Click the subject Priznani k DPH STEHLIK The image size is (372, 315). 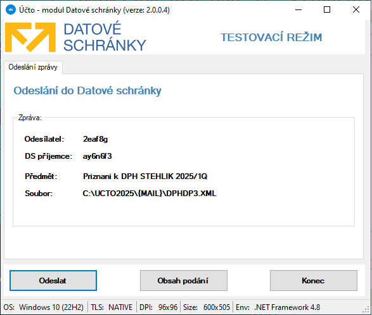click(x=145, y=176)
